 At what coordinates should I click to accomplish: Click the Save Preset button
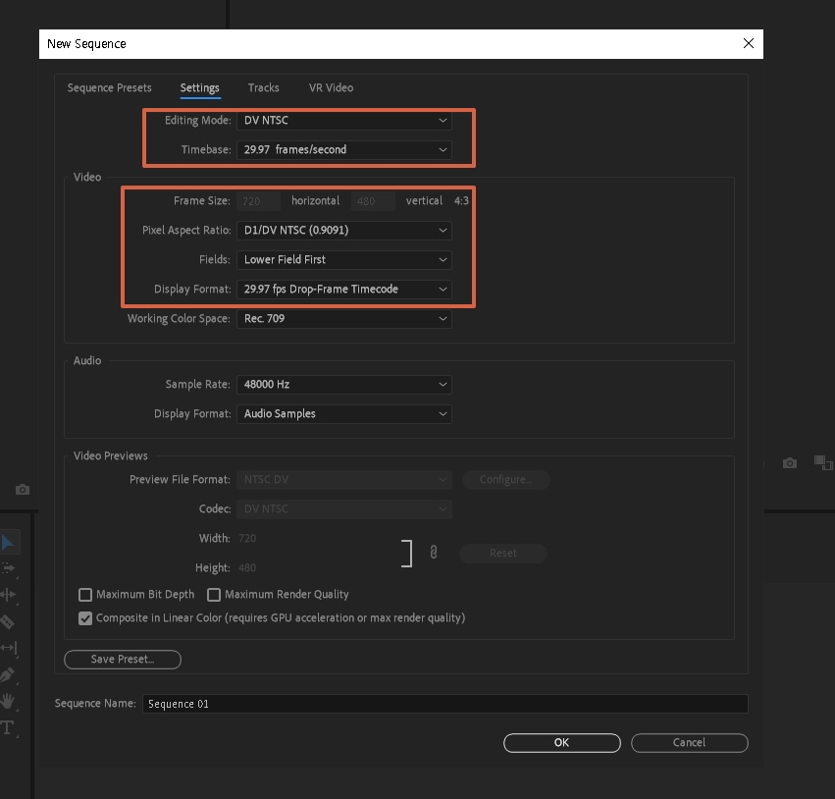(x=123, y=660)
